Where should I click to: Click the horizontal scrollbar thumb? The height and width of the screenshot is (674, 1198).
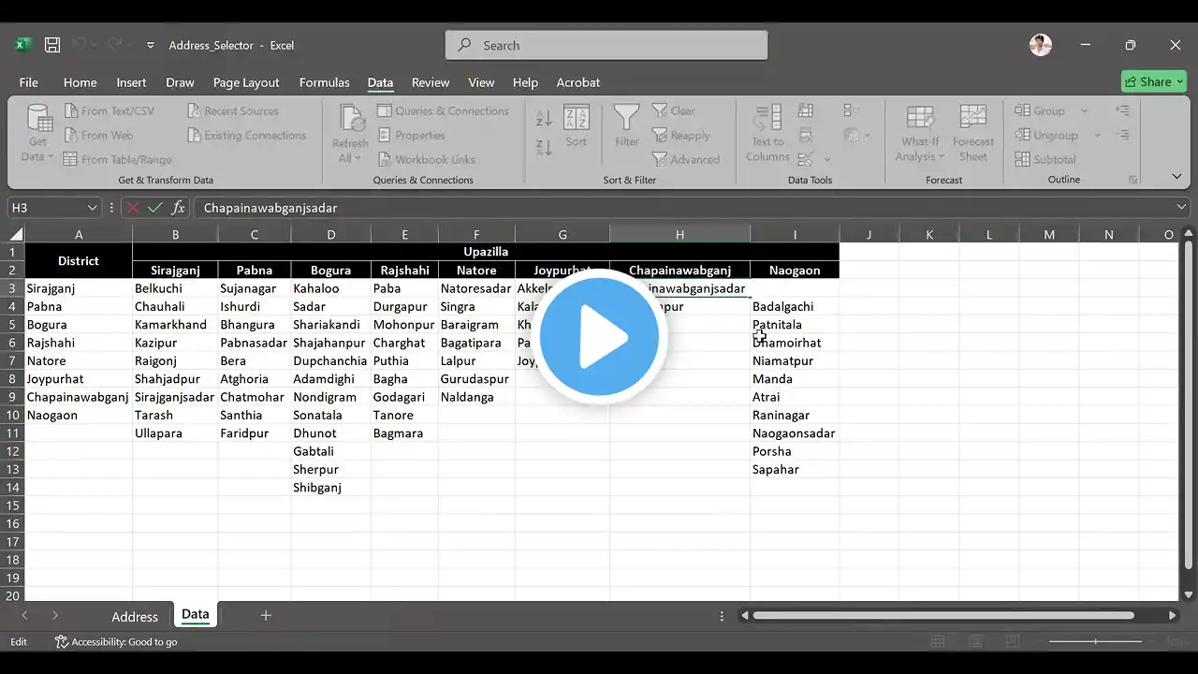[943, 615]
